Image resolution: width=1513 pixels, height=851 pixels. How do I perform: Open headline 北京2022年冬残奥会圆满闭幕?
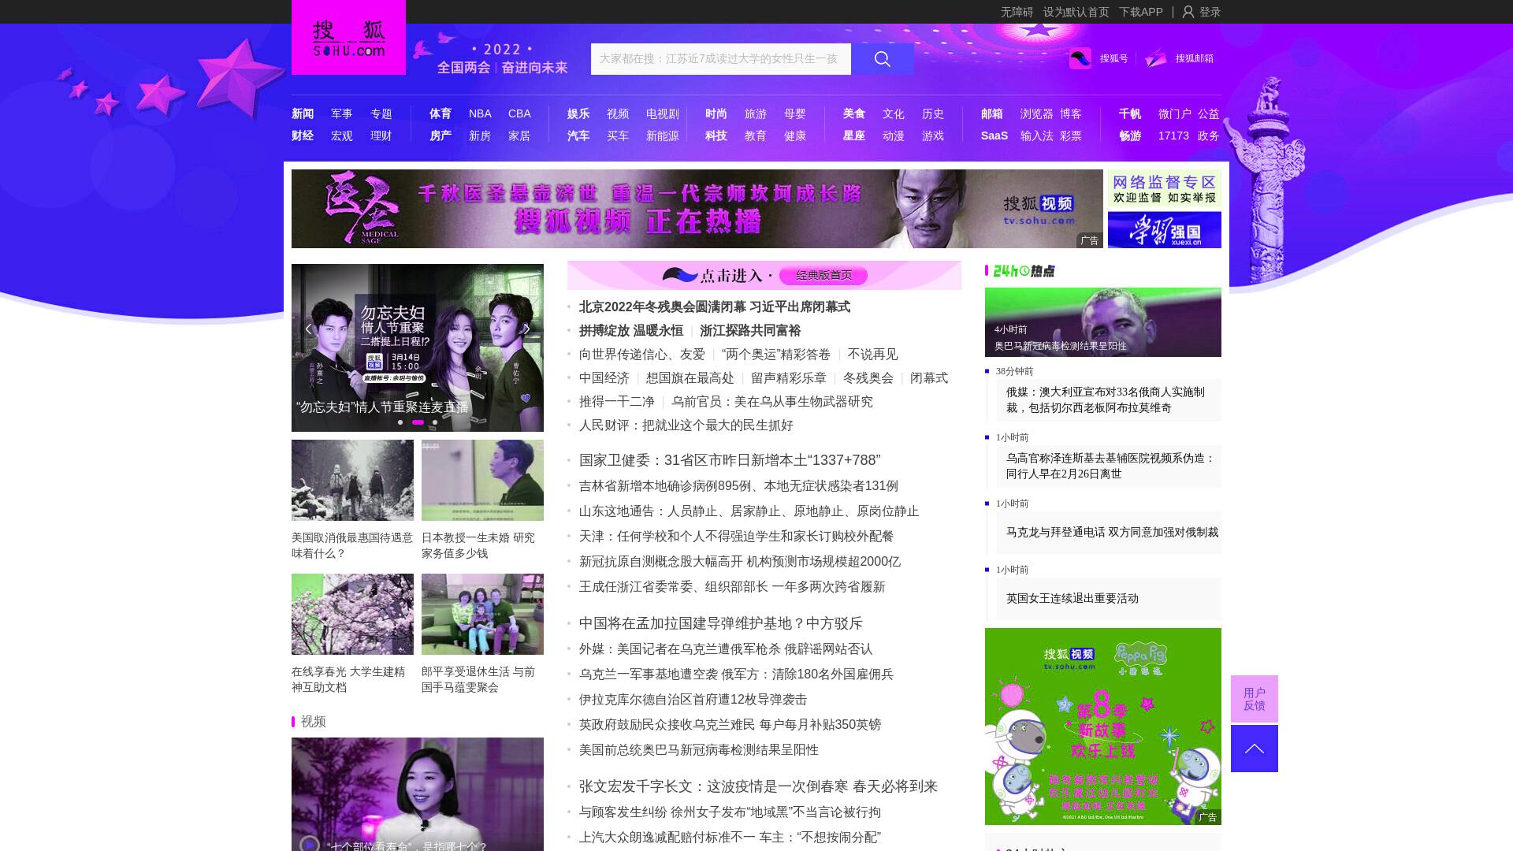(715, 307)
